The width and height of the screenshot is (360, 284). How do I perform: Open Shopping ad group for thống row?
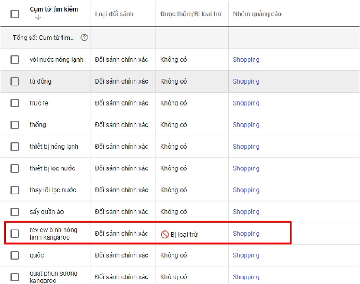pyautogui.click(x=246, y=125)
